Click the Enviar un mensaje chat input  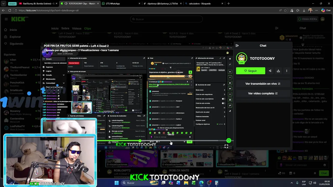[x=303, y=165]
